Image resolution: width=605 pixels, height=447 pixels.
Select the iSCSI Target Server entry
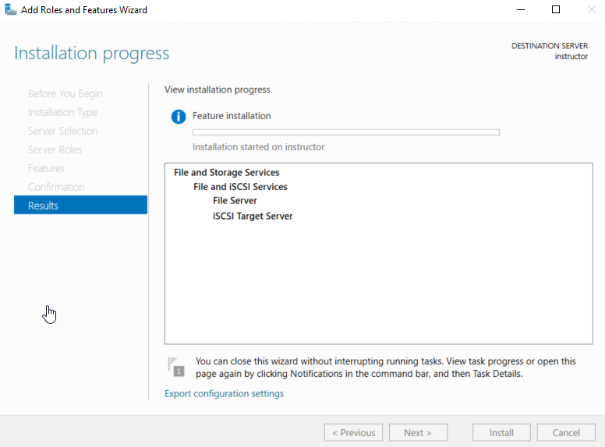[x=253, y=216]
